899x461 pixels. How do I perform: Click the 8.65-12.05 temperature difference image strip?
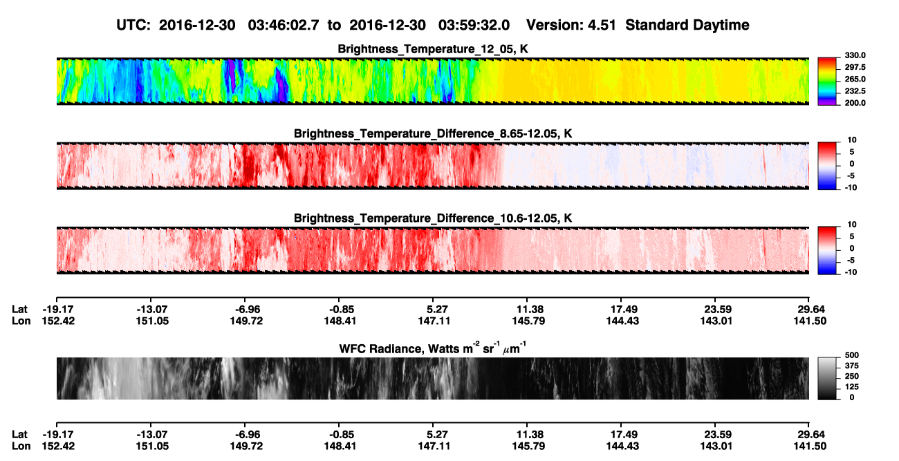coord(432,166)
